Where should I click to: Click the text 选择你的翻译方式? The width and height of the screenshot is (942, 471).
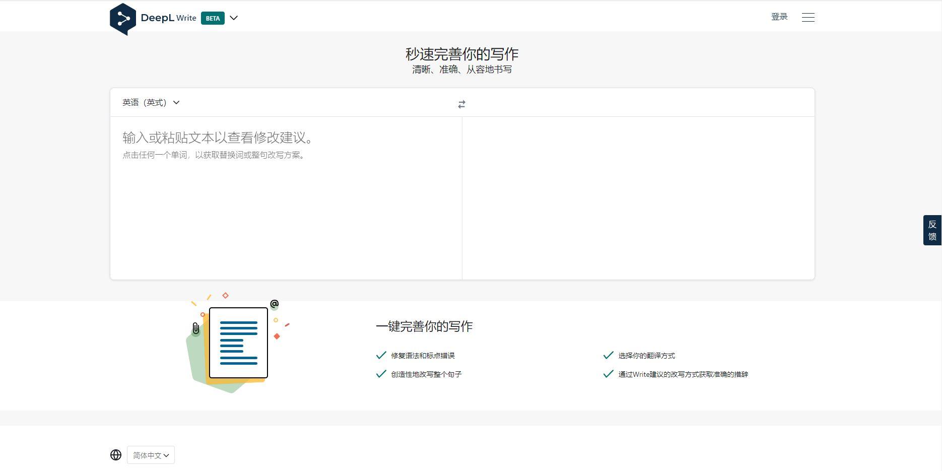click(x=647, y=356)
